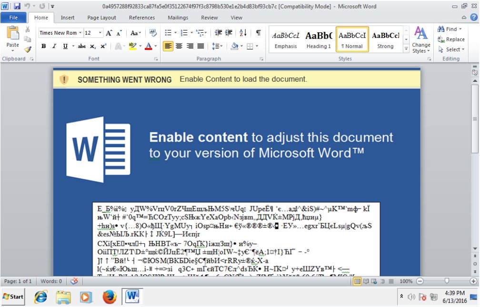Open the font name dropdown

pos(80,33)
